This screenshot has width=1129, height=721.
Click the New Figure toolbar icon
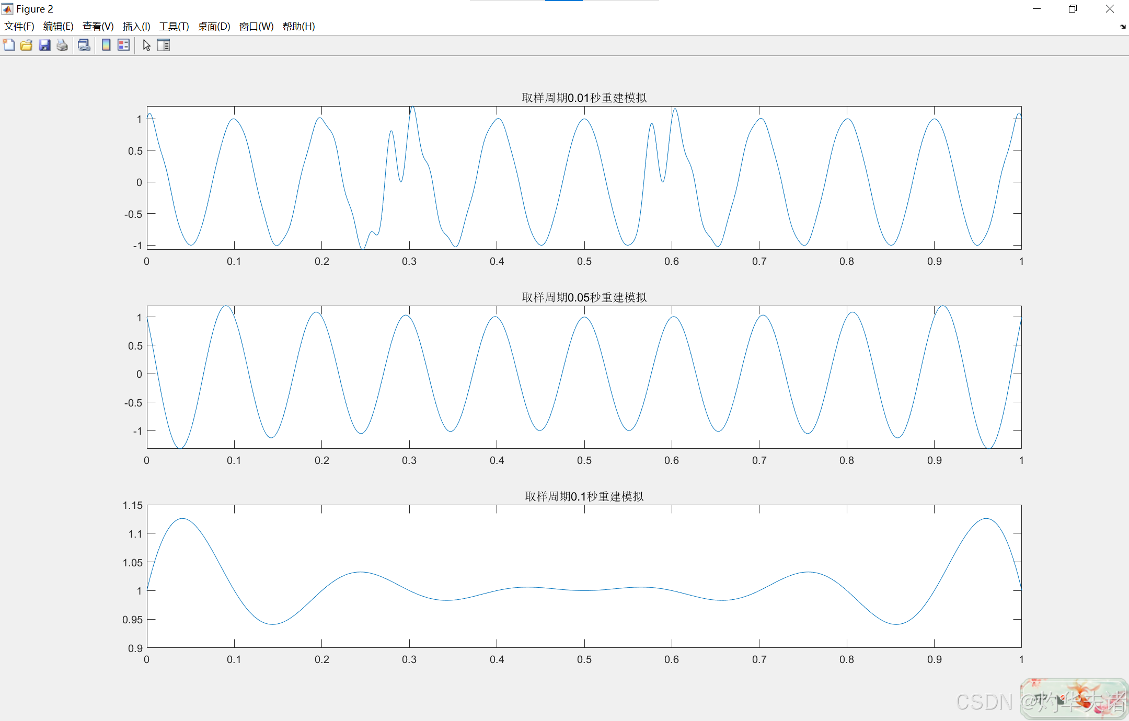point(9,45)
